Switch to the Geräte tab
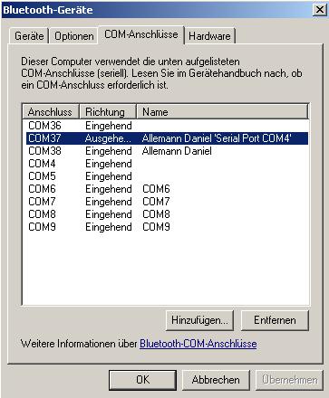The width and height of the screenshot is (329, 398). click(29, 36)
